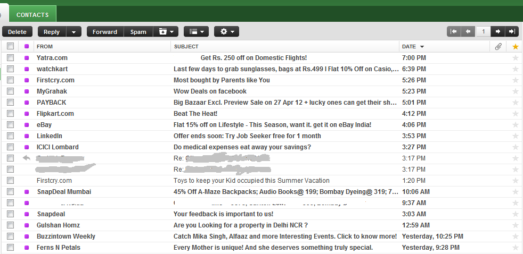Star the Ferns N Petals email
523x254 pixels.
516,248
